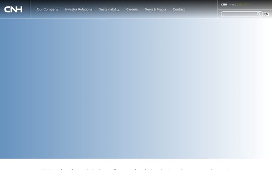Go to the Contact page
This screenshot has width=272, height=170.
[179, 9]
